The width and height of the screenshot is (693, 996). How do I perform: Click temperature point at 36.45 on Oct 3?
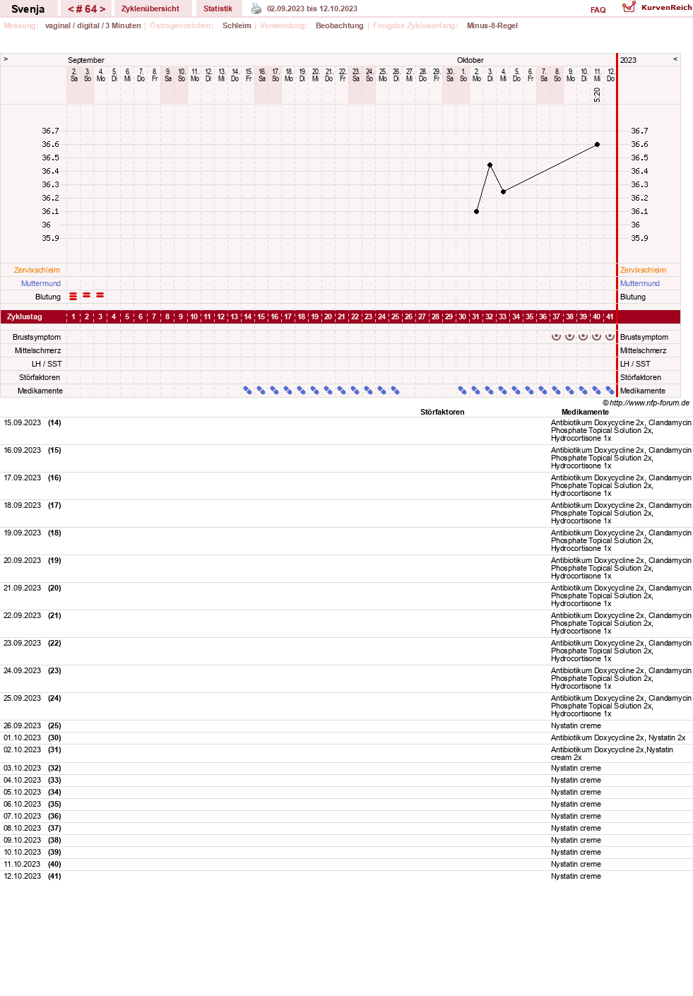(x=490, y=165)
